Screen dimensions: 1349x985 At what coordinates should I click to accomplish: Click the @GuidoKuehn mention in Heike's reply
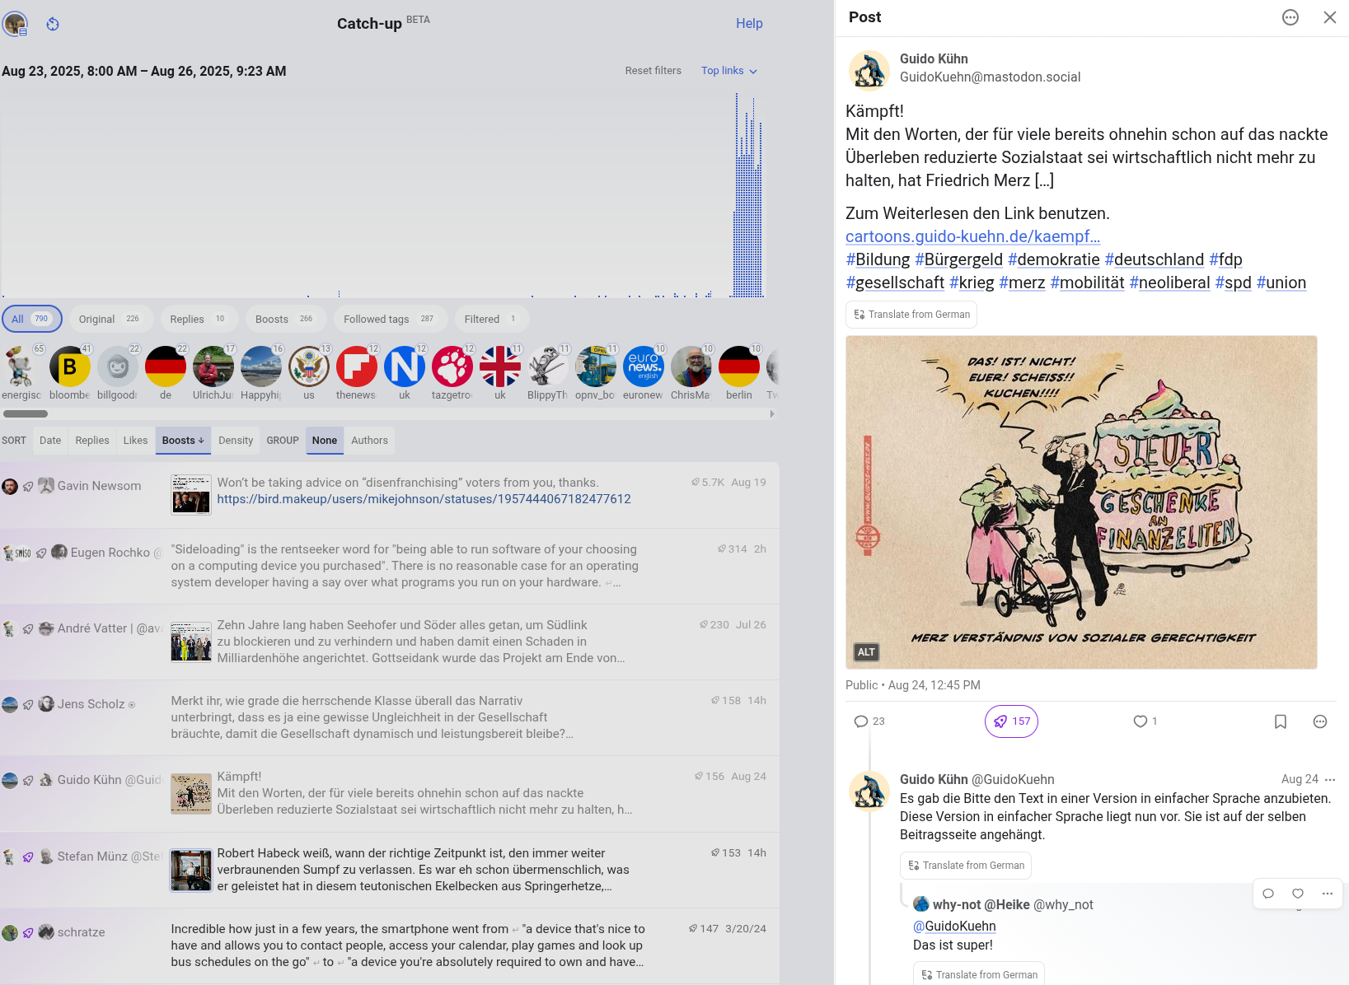click(x=954, y=927)
